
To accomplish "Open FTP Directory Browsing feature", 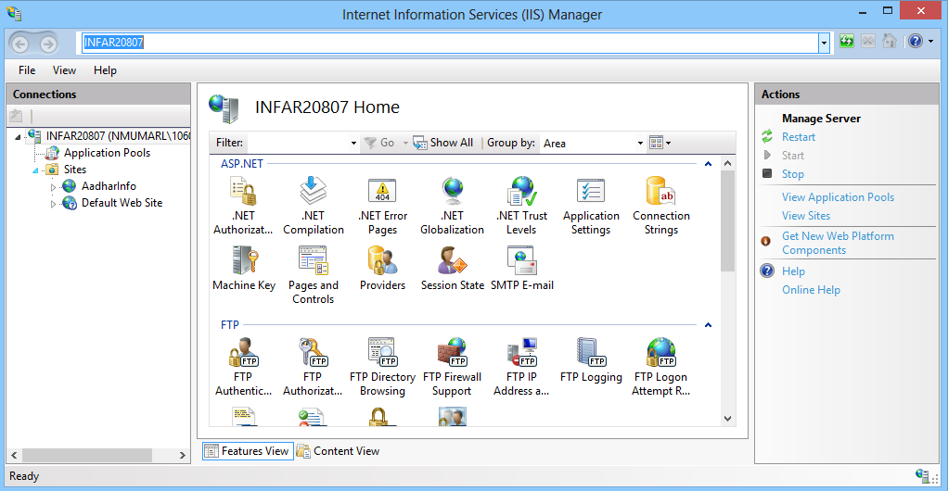I will 383,367.
